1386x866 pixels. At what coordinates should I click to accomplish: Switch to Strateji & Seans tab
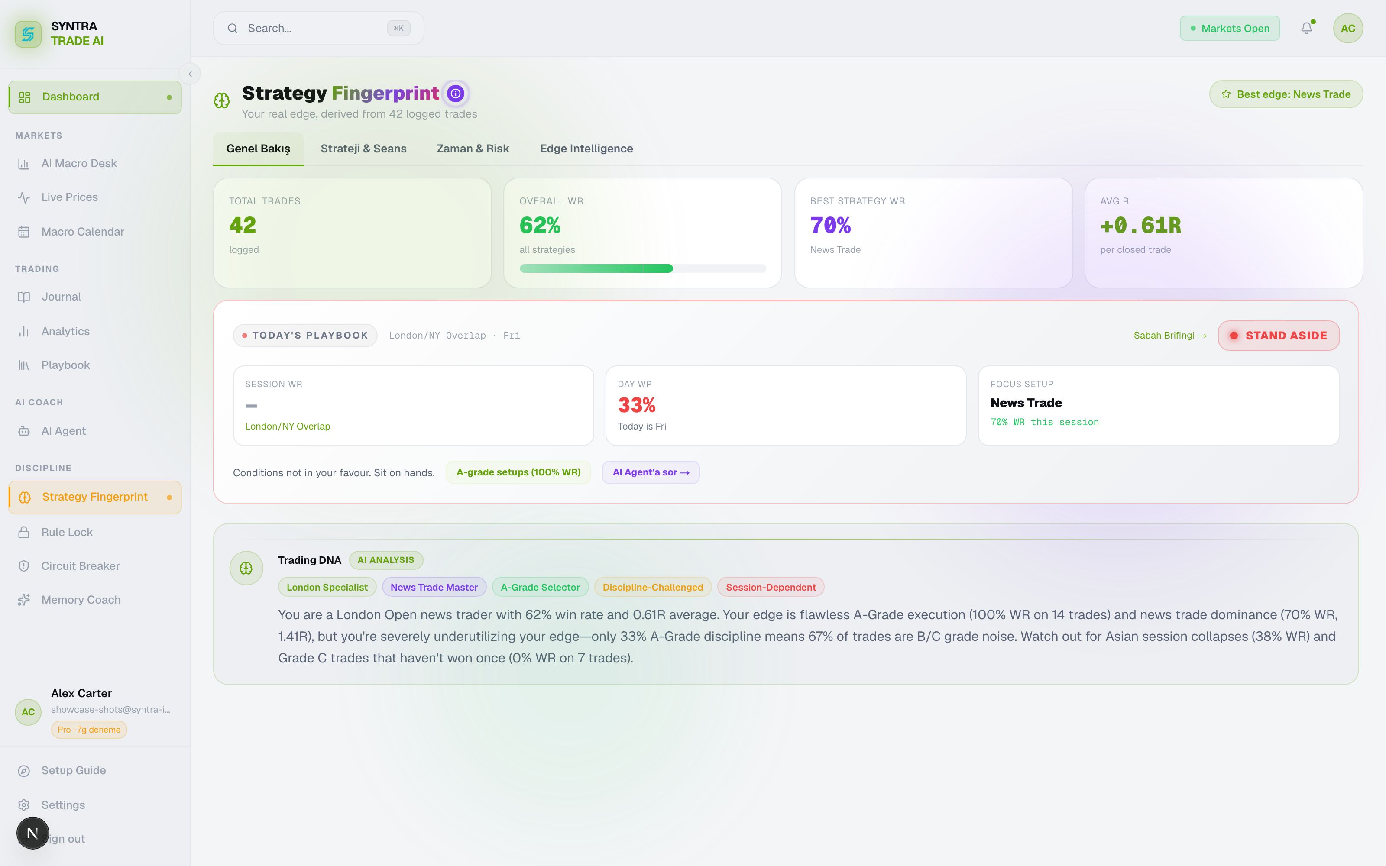[364, 149]
